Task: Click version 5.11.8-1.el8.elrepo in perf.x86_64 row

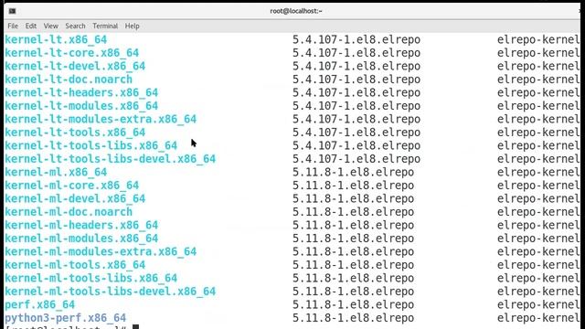Action: pyautogui.click(x=354, y=304)
